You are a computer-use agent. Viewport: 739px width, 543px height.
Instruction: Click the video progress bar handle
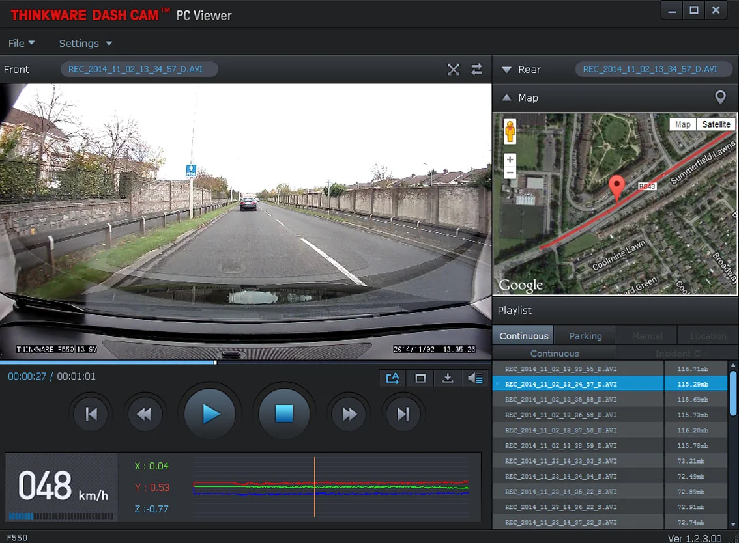point(216,362)
